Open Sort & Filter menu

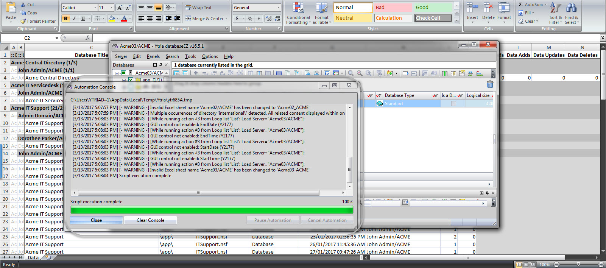click(555, 14)
